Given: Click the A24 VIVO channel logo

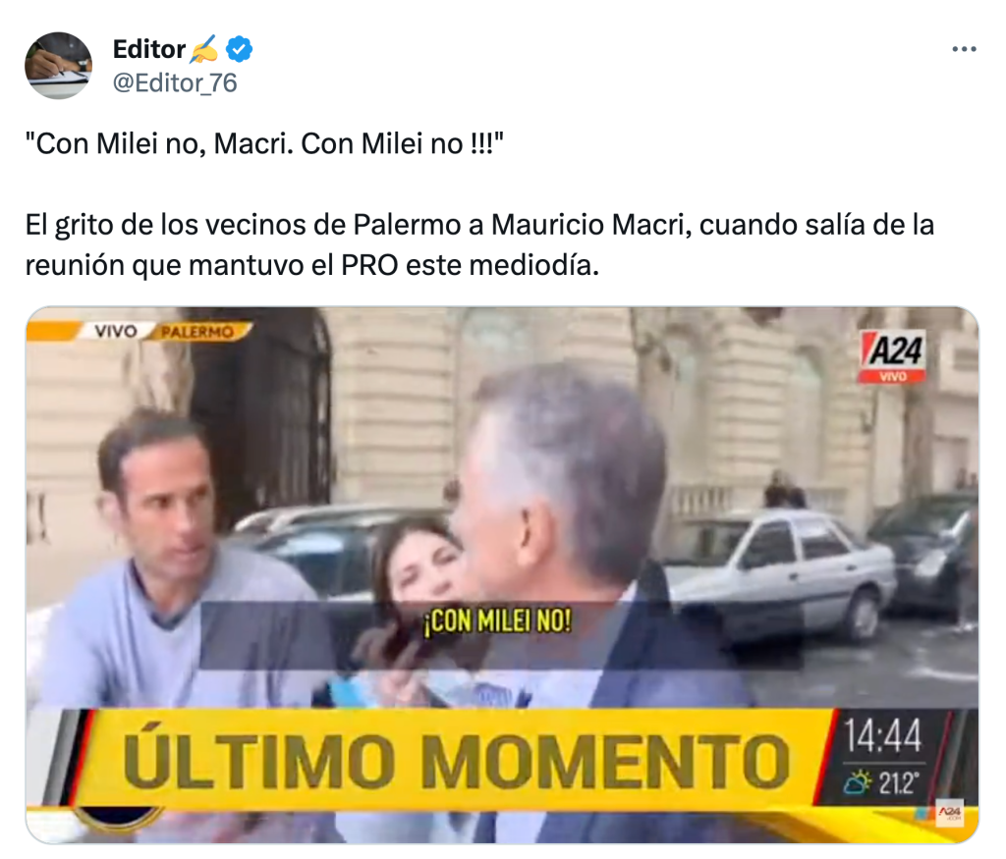Looking at the screenshot, I should tap(892, 357).
